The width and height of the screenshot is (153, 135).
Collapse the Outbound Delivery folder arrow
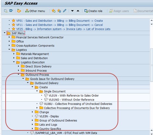[28, 83]
